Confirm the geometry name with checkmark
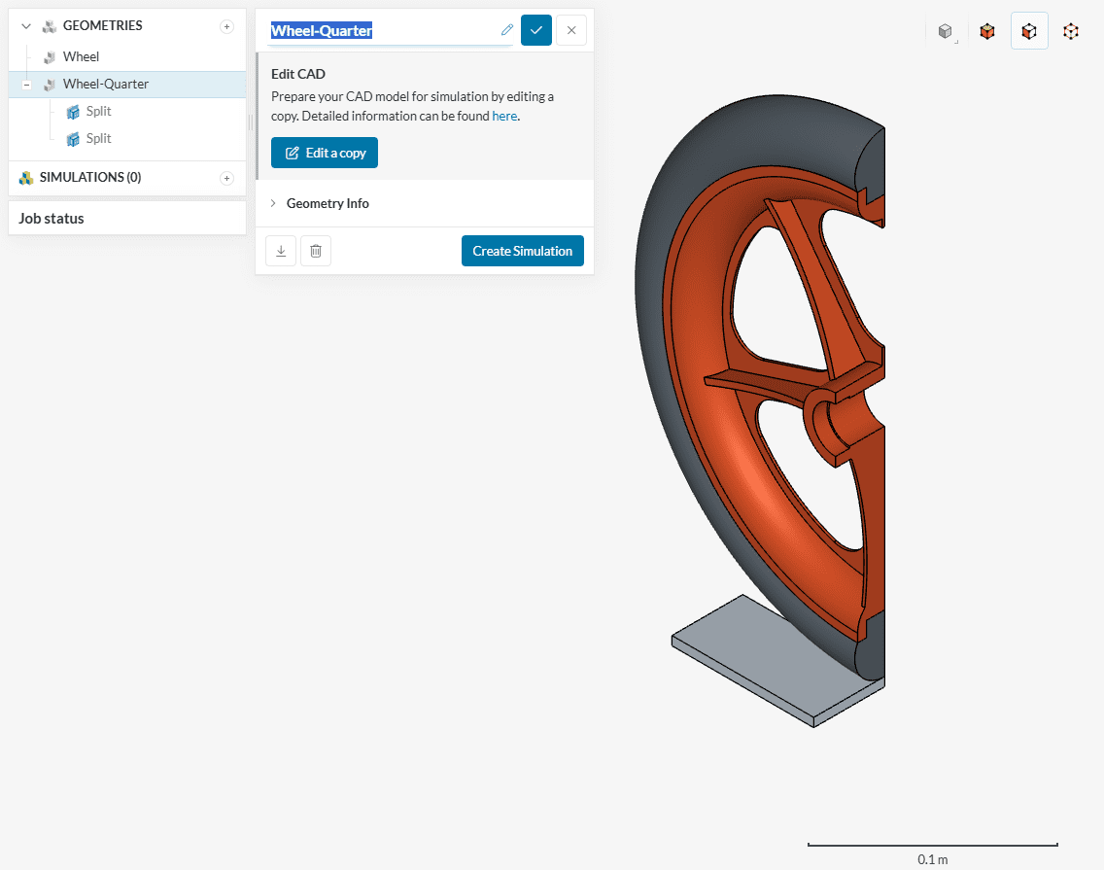 [536, 30]
